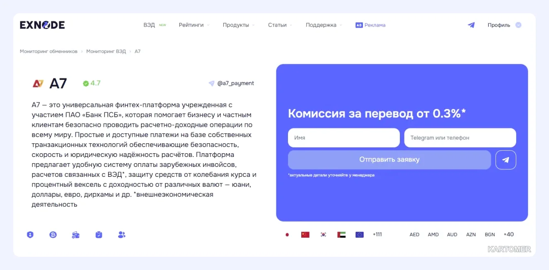Click the bitcoin coin icon
Screen dimensions: 549x270
coord(53,235)
